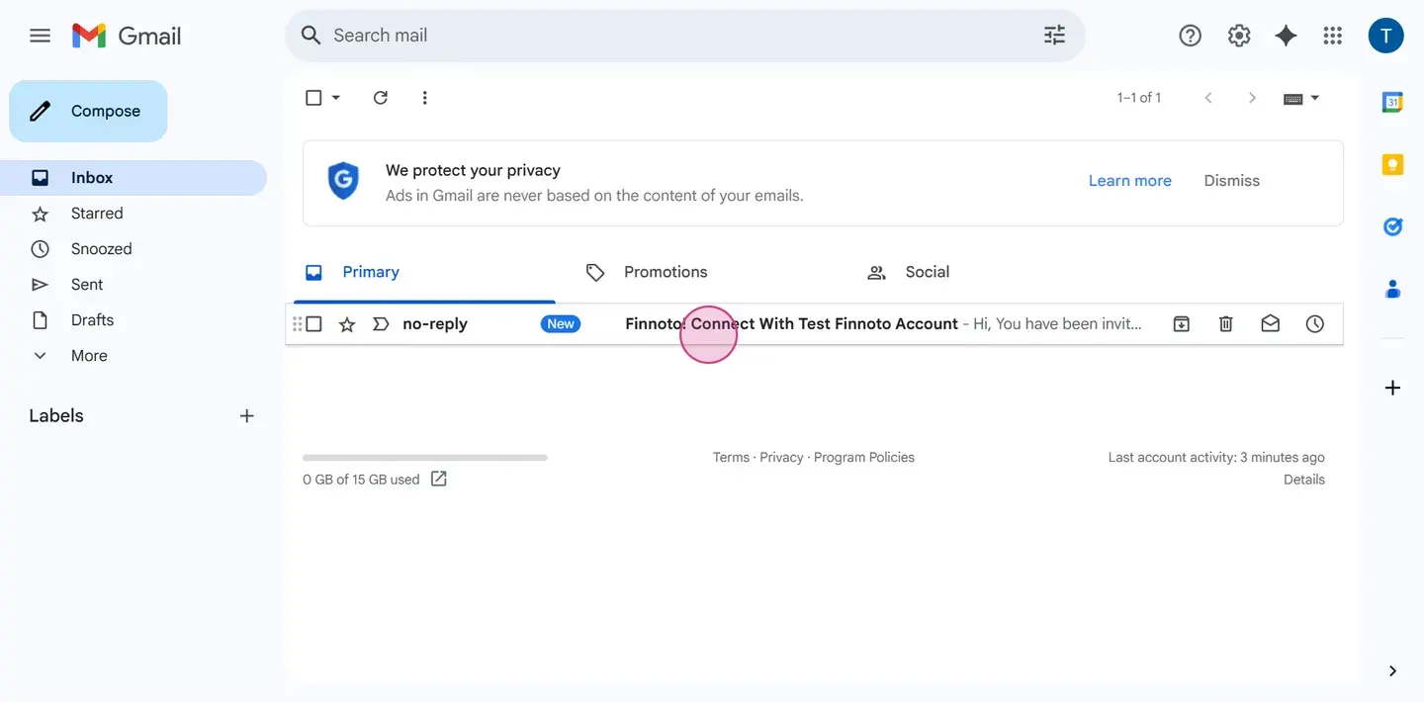Snooze the Finnoto email
This screenshot has height=702, width=1424.
[1314, 324]
